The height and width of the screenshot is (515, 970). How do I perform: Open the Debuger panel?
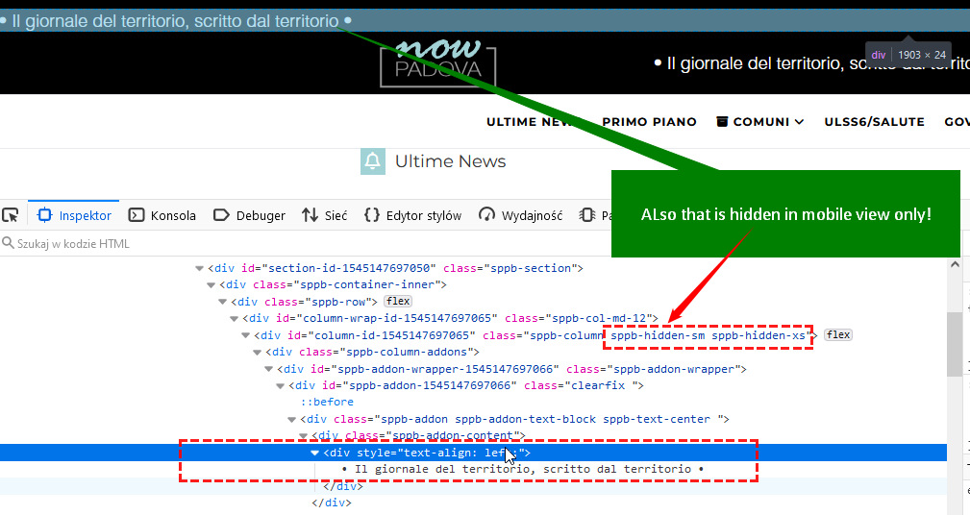(x=249, y=215)
